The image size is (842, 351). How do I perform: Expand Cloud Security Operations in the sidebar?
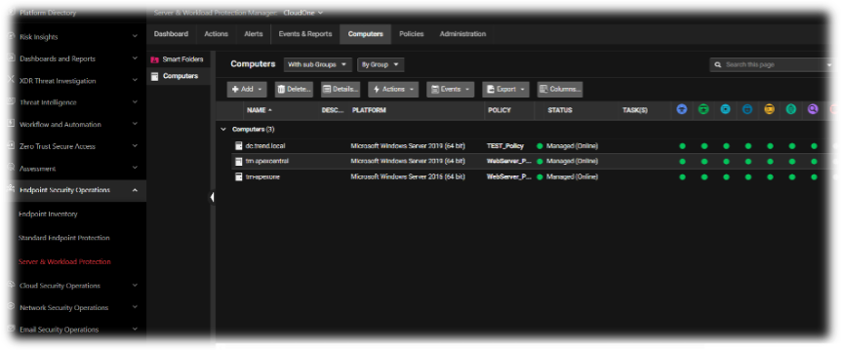click(x=135, y=286)
